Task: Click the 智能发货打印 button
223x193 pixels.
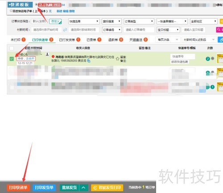Action: click(107, 188)
